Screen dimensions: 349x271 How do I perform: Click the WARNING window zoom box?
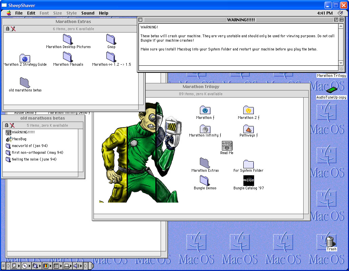[336, 20]
